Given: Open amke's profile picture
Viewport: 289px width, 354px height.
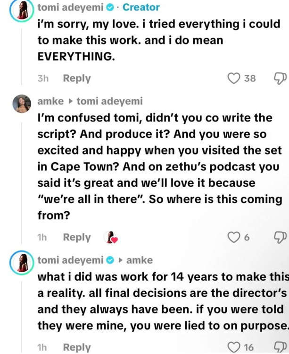Looking at the screenshot, I should [x=22, y=104].
